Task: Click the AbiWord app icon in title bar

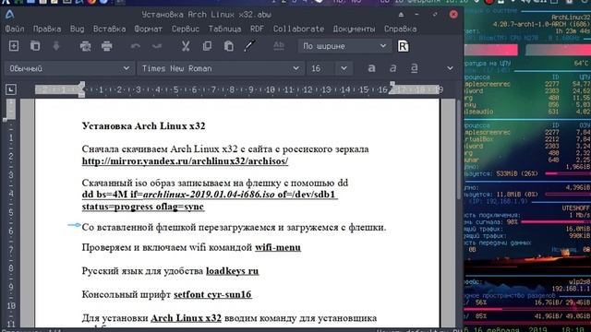Action: 10,15
